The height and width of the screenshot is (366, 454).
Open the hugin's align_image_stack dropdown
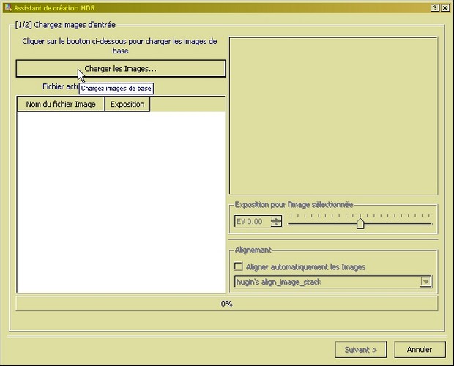425,282
